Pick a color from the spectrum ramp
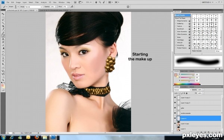 point(187,84)
